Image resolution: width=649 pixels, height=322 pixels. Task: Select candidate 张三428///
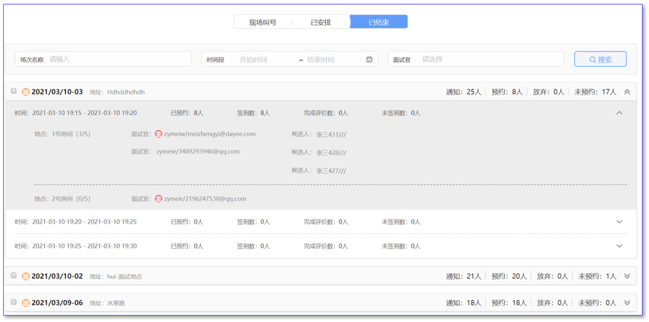[331, 153]
